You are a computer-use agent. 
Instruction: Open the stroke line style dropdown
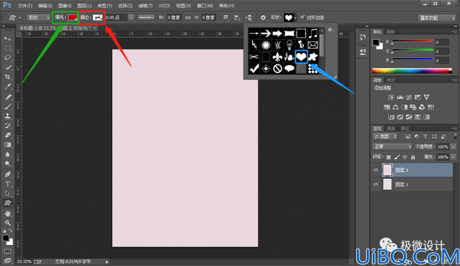click(146, 18)
